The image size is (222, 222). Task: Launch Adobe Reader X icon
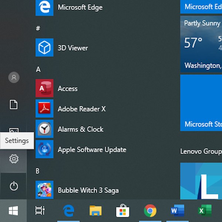click(x=44, y=108)
